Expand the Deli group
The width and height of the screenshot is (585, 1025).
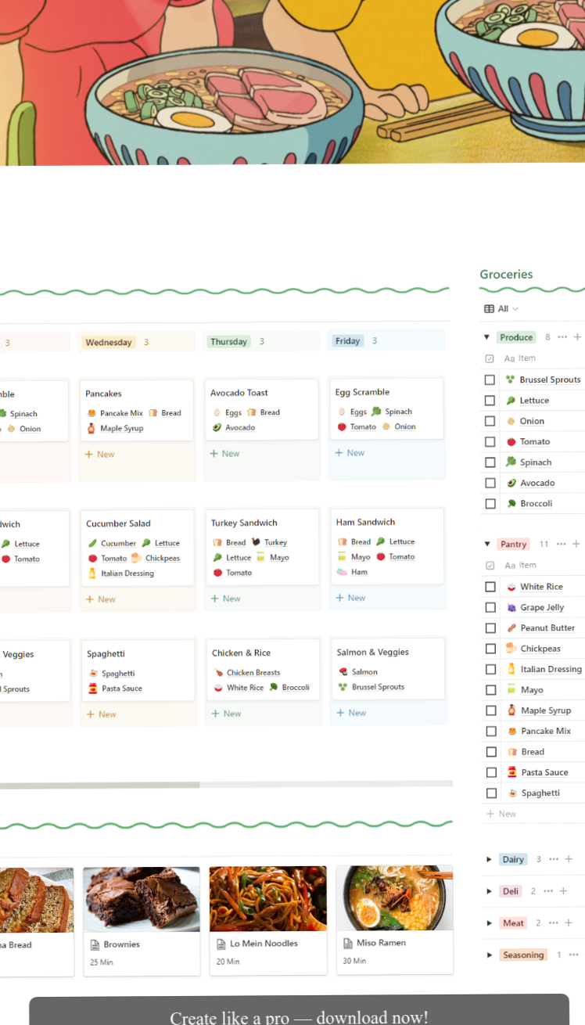(490, 891)
